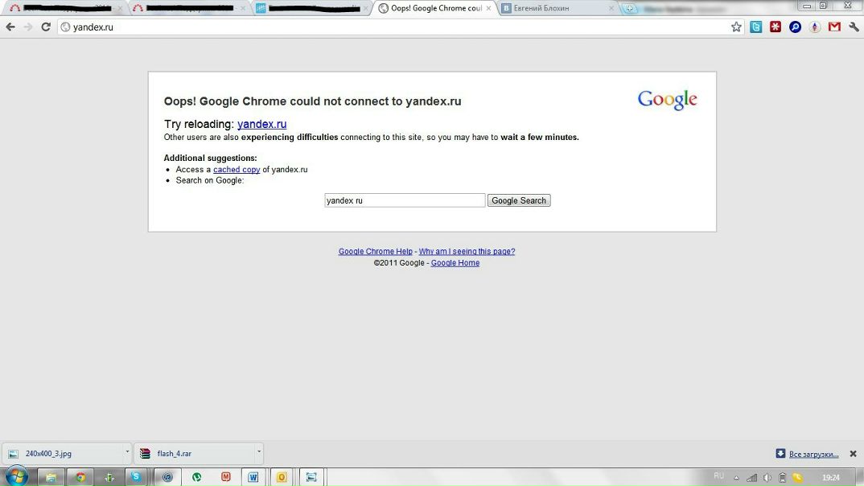Click the Google search input field
The image size is (864, 486).
point(405,200)
